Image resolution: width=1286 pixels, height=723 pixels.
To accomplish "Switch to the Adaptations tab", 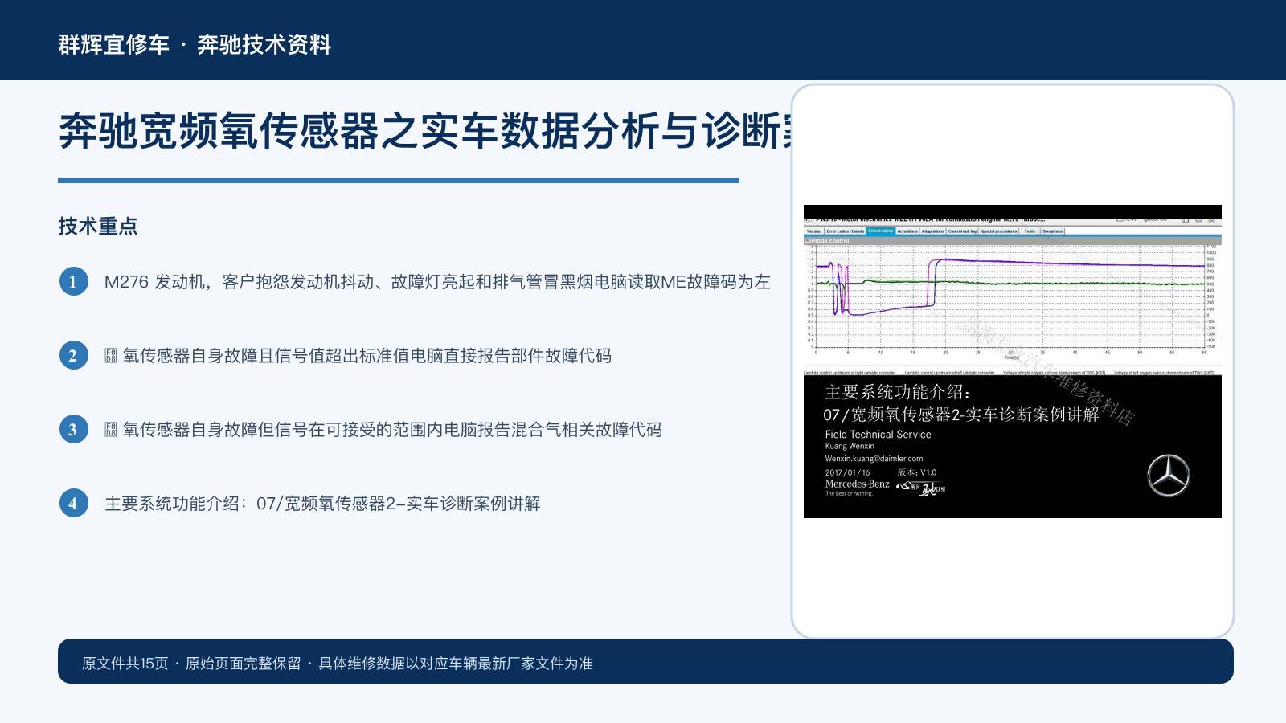I will tap(933, 231).
